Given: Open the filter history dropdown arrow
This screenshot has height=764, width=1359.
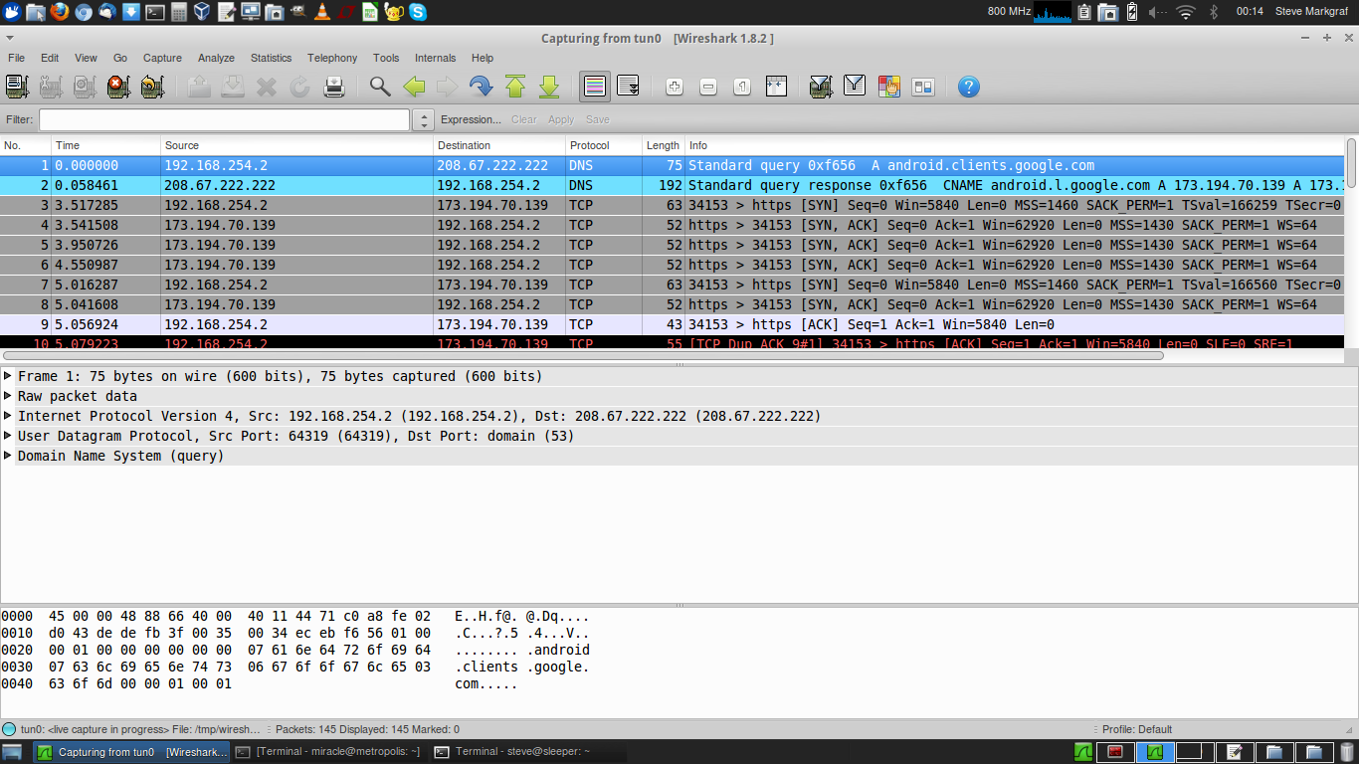Looking at the screenshot, I should (x=424, y=119).
